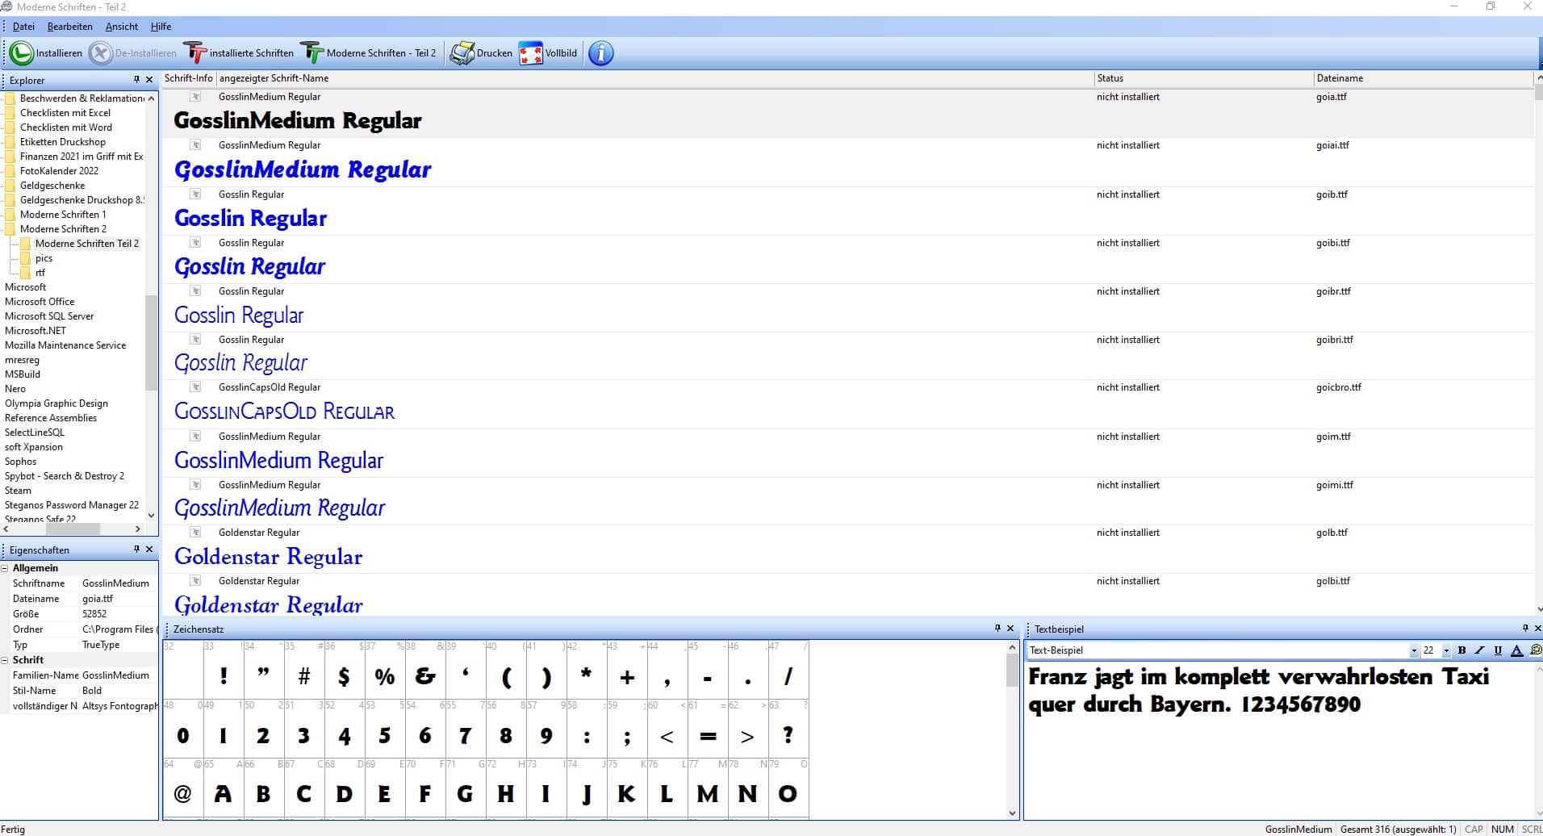The width and height of the screenshot is (1543, 836).
Task: Toggle bold in Textbeispiel toolbar
Action: [1461, 650]
